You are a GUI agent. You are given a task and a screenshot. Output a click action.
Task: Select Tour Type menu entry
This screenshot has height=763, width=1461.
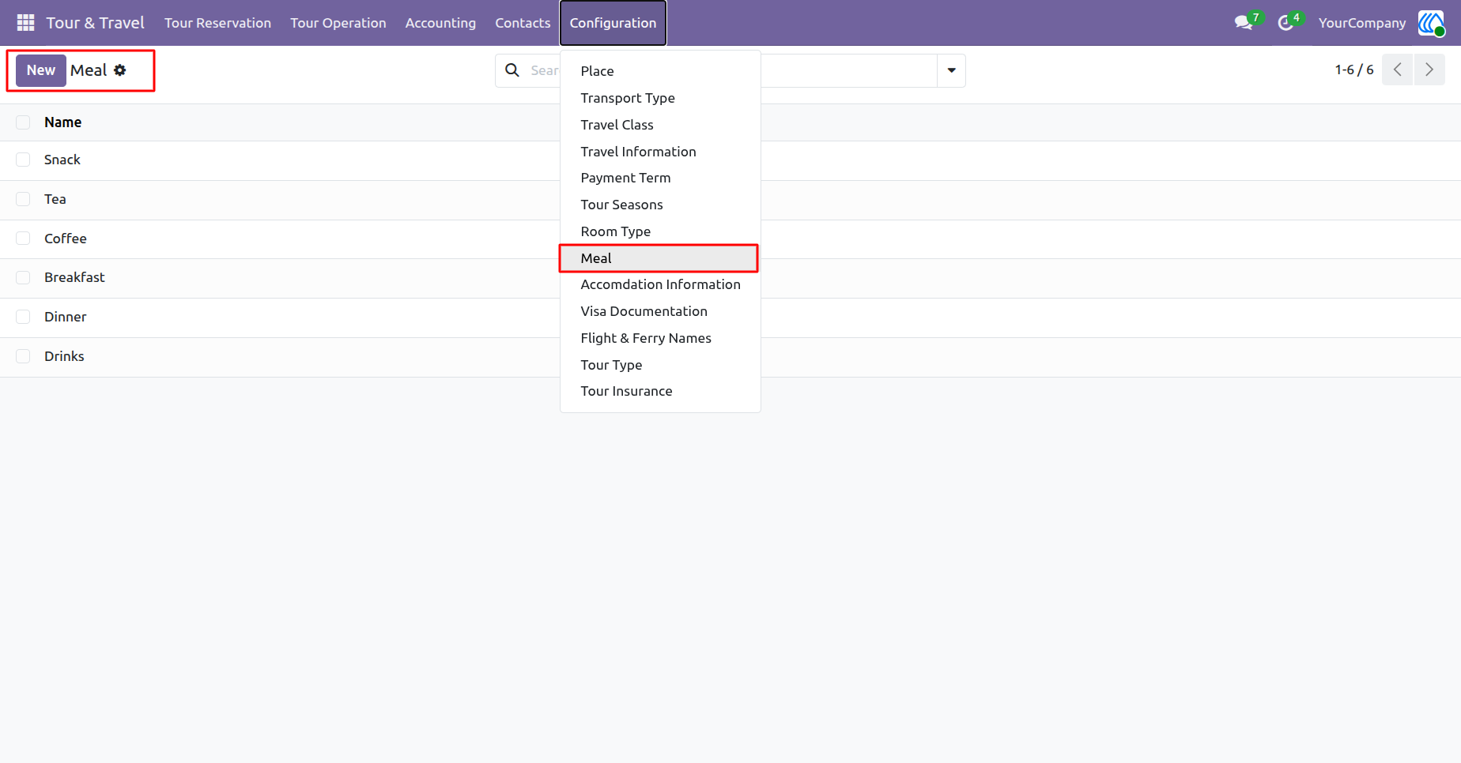660,365
